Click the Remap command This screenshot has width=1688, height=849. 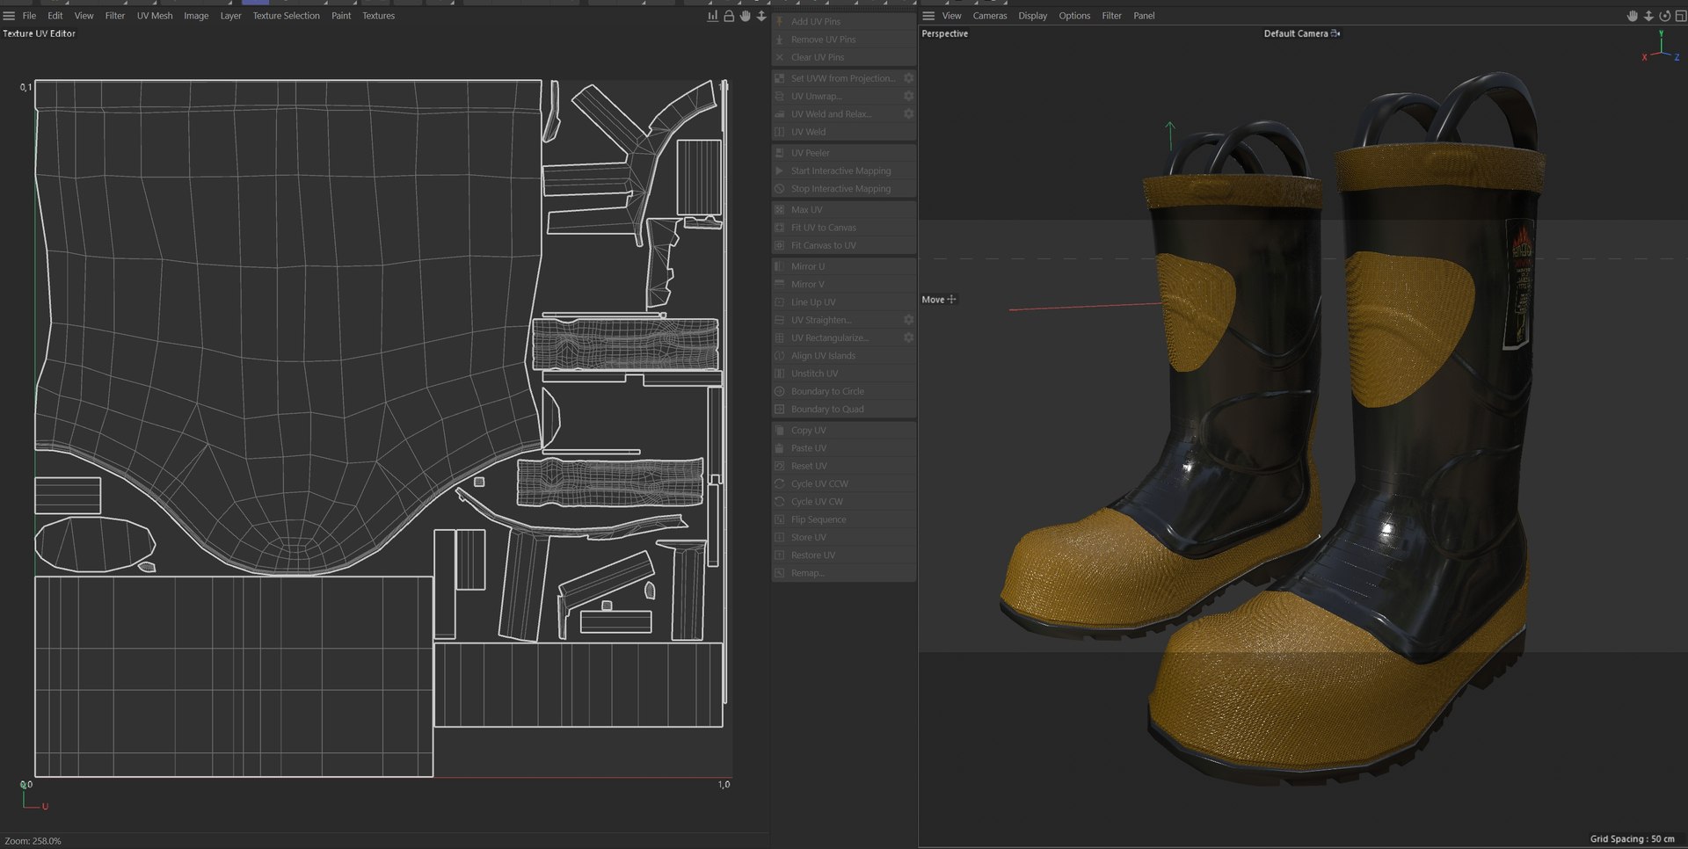[x=844, y=573]
